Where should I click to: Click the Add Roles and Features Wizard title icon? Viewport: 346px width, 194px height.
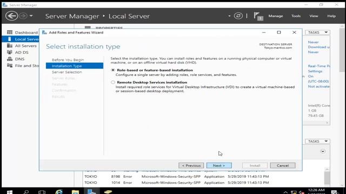tap(44, 32)
